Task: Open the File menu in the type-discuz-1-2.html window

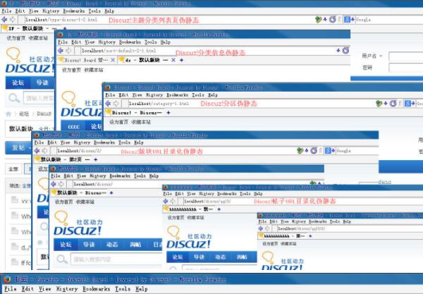Action: pos(6,11)
